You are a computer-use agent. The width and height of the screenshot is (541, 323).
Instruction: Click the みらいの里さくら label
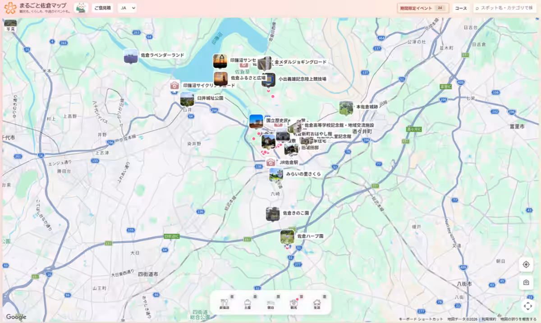click(303, 174)
